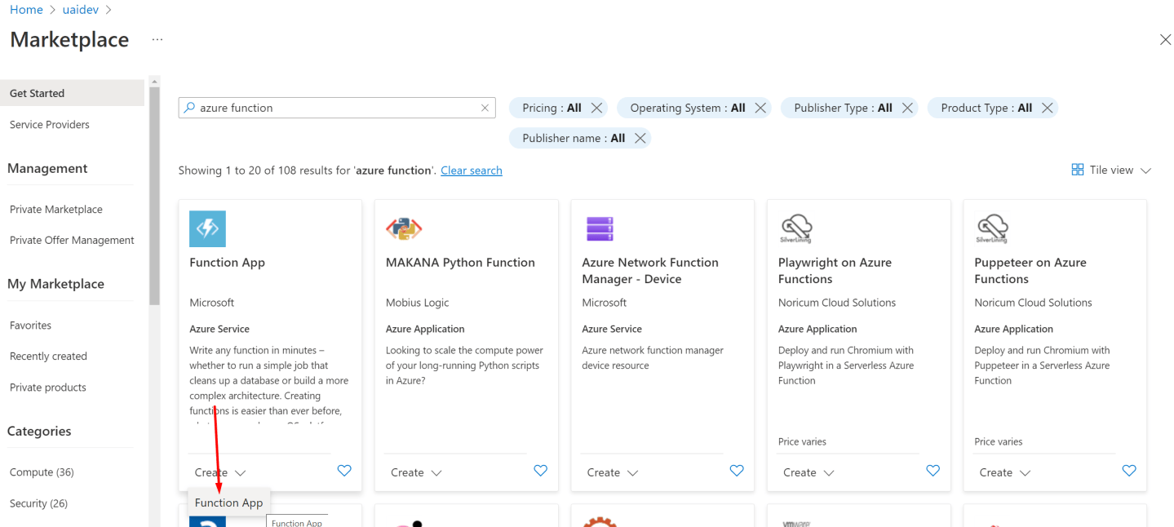Click the MAKANA Python Function logo icon
This screenshot has height=527, width=1174.
404,228
